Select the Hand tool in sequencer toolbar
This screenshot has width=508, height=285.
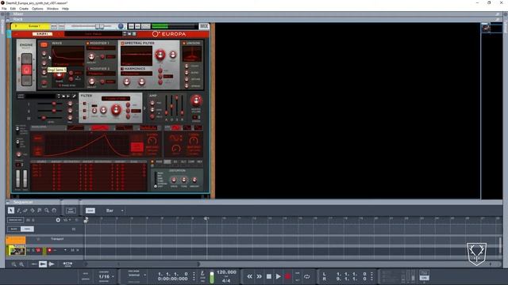(54, 211)
